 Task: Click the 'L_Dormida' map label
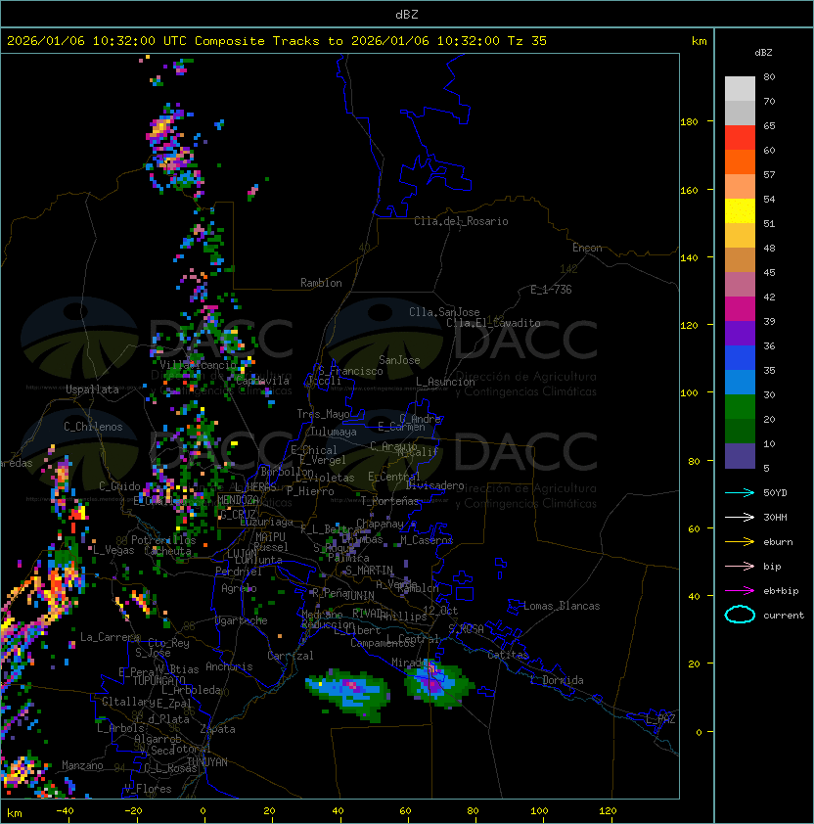point(557,680)
